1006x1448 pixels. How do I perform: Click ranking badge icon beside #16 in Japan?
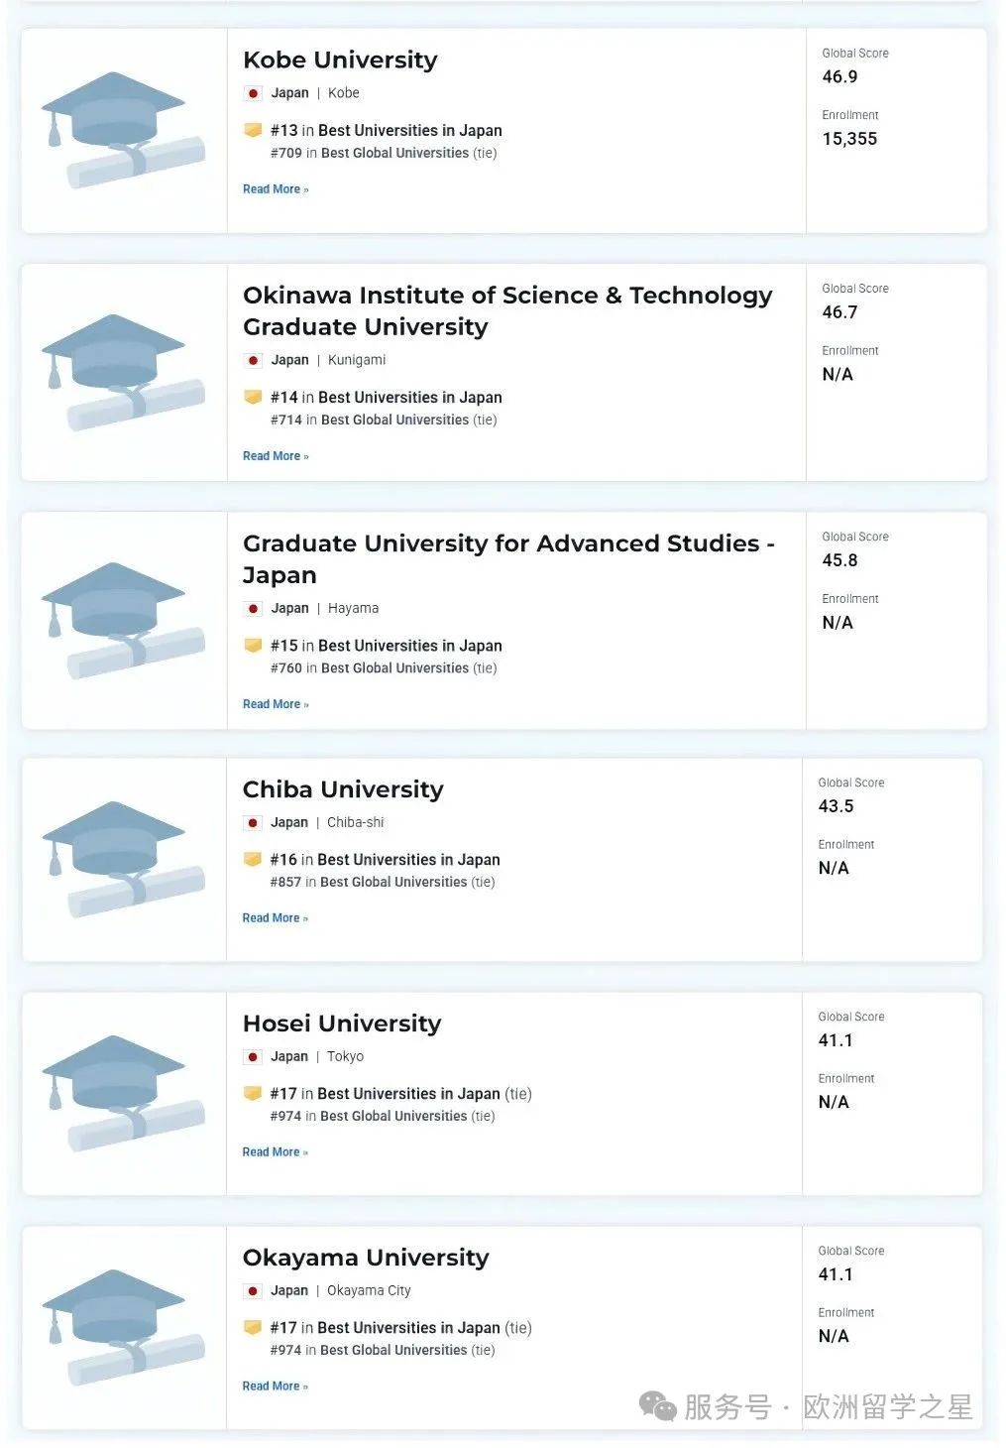253,859
